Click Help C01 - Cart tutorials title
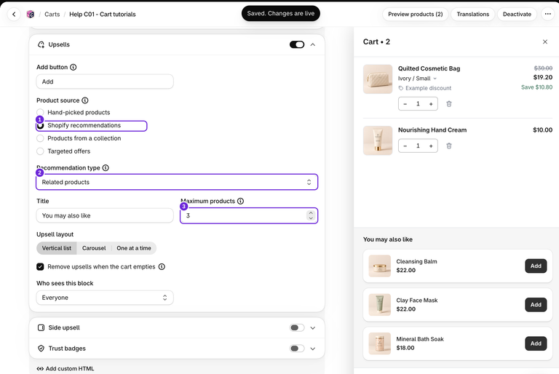The image size is (559, 374). pos(103,15)
